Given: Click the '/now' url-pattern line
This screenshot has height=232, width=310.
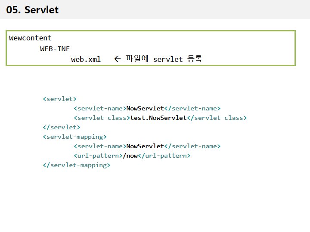Looking at the screenshot, I should 132,156.
